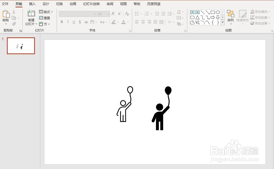
Task: Select the Down Arrow block shape
Action: [218, 17]
